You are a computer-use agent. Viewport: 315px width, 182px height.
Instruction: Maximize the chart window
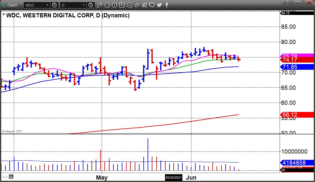[303, 2]
